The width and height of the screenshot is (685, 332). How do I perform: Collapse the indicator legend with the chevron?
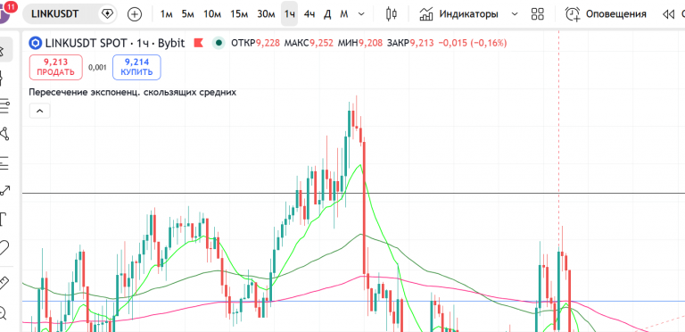tap(40, 111)
